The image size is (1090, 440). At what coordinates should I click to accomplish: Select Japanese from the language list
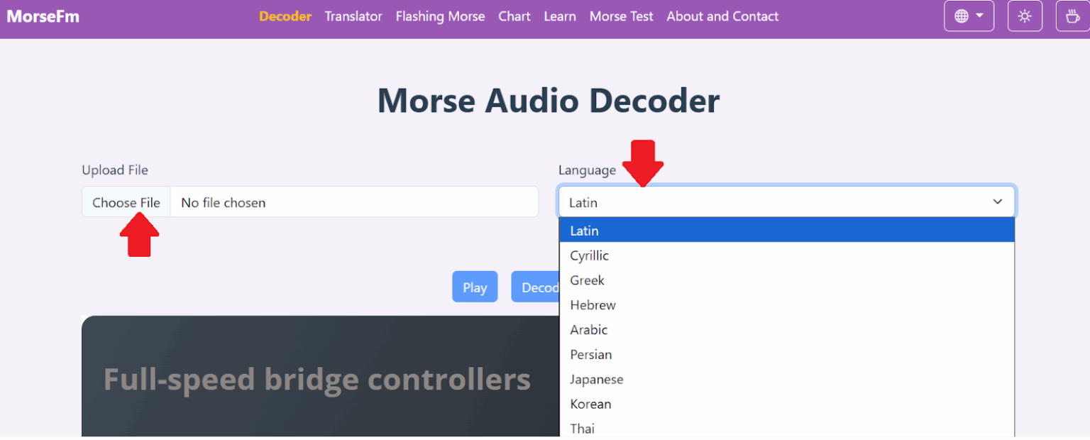point(597,379)
